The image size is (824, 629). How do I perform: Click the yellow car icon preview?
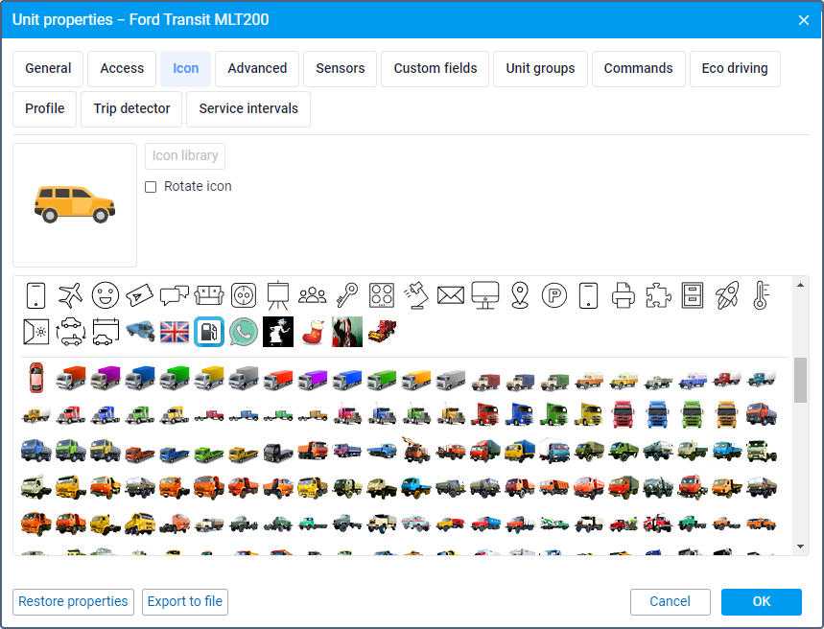point(75,205)
